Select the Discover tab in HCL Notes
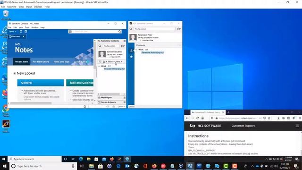Image resolution: width=302 pixels, height=170 pixels. (16, 36)
